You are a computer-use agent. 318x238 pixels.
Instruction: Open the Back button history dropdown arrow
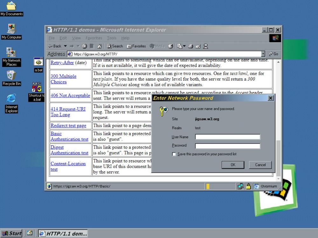(65, 46)
